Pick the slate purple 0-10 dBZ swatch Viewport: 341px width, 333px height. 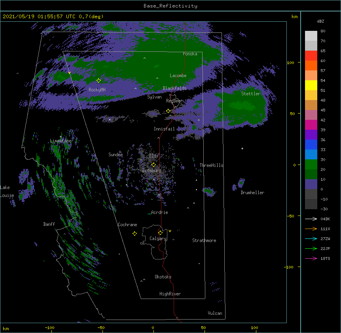pos(311,184)
